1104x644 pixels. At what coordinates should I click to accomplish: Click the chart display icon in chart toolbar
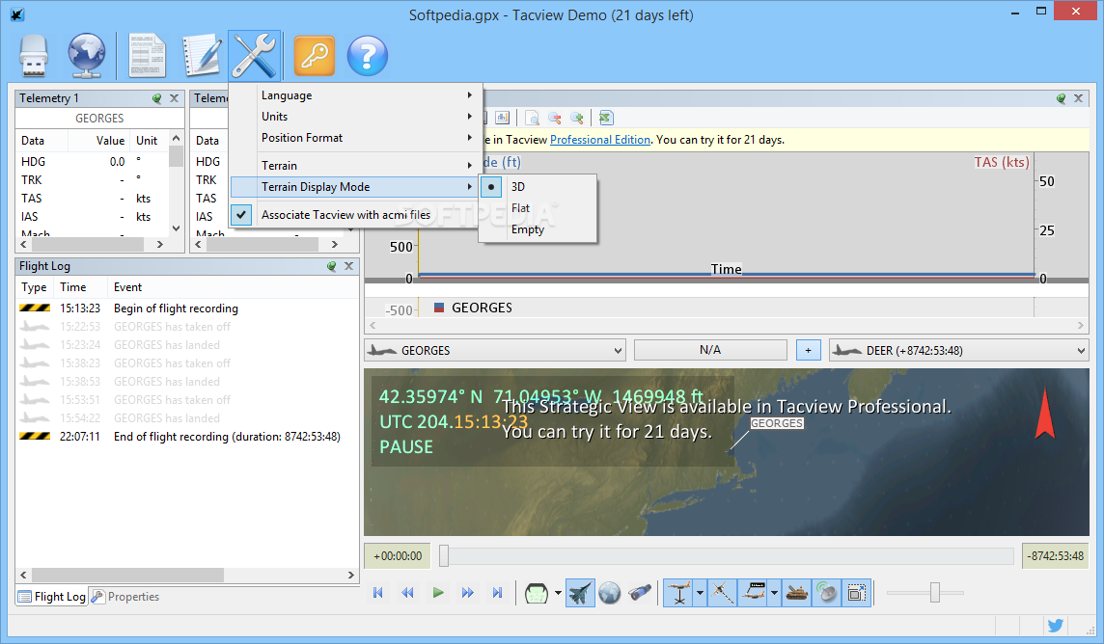click(x=502, y=119)
